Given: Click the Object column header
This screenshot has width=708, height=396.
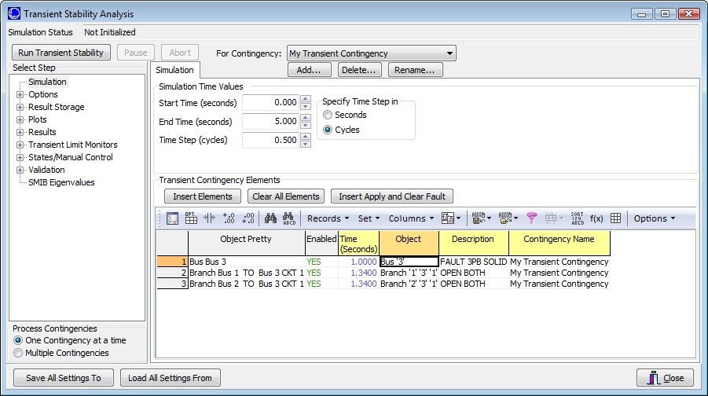Looking at the screenshot, I should tap(409, 243).
